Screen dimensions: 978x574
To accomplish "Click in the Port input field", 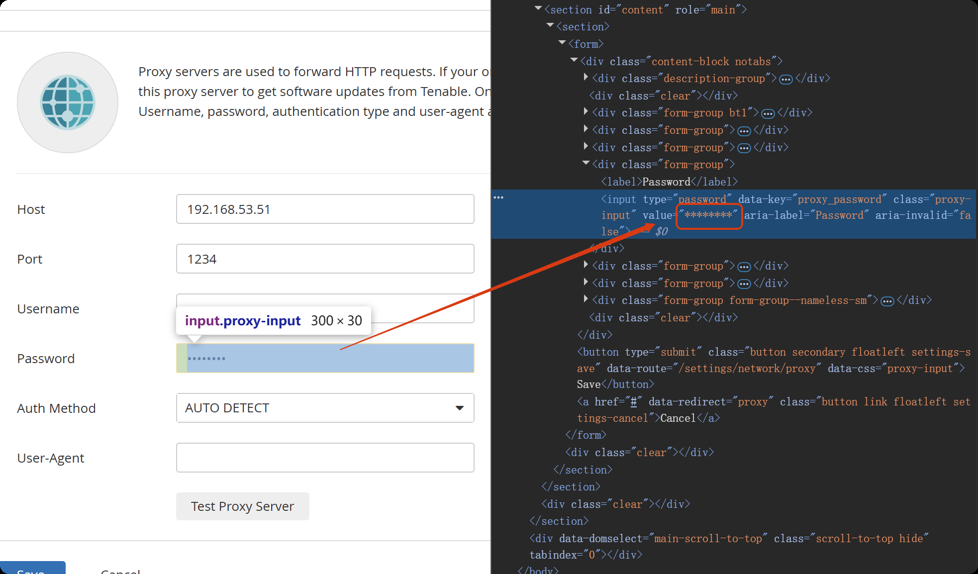I will pyautogui.click(x=325, y=259).
